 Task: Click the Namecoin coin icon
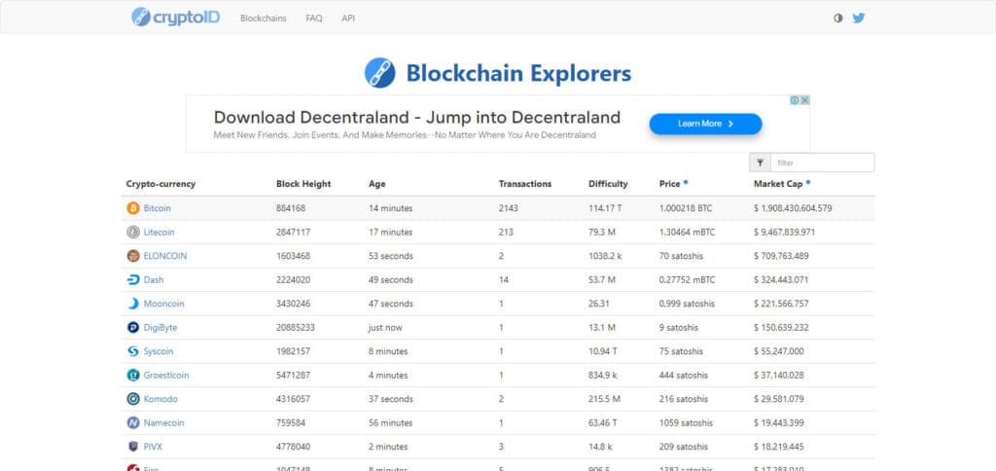pos(132,422)
